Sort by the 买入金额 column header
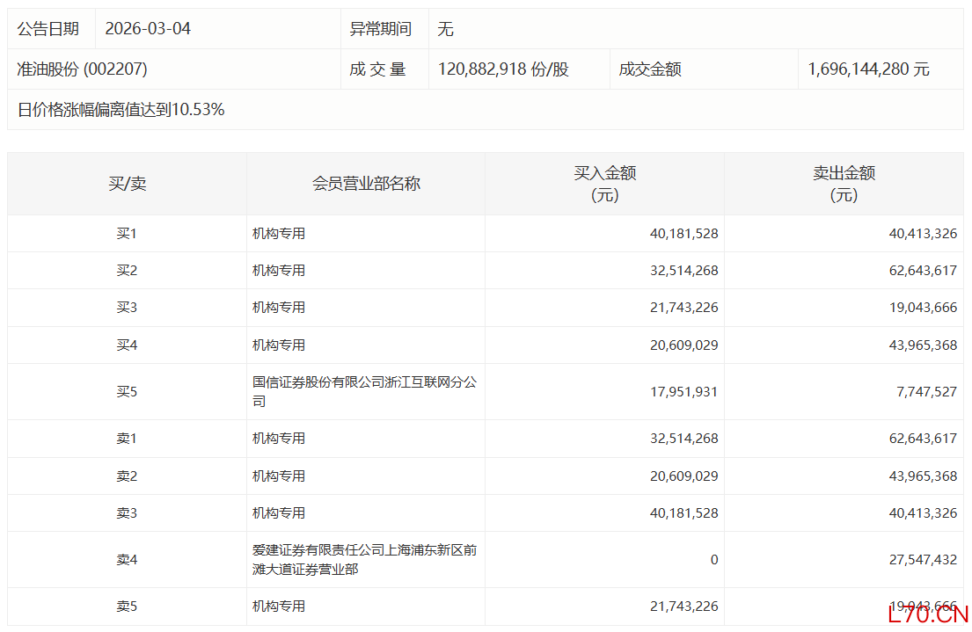The height and width of the screenshot is (632, 972). pyautogui.click(x=604, y=184)
